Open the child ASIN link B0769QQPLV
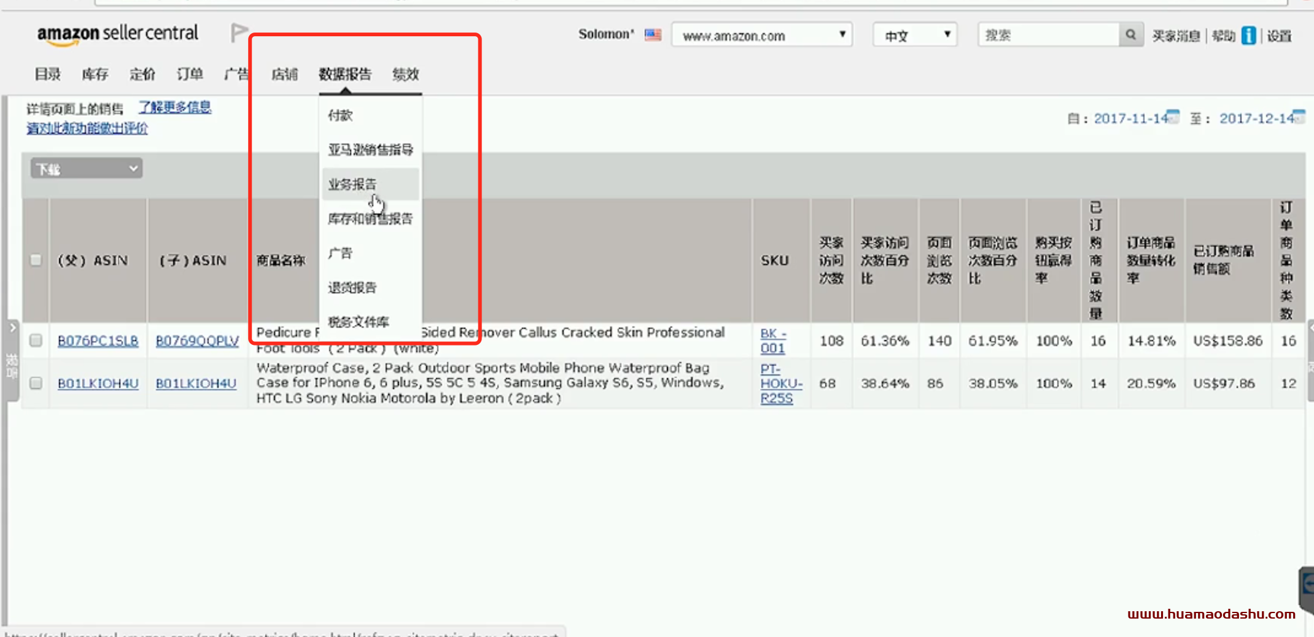 pos(197,341)
